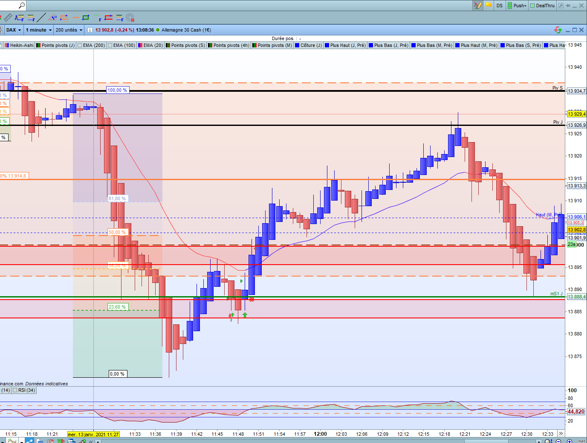
Task: Click the 13 926,9 price axis label
Action: (577, 125)
